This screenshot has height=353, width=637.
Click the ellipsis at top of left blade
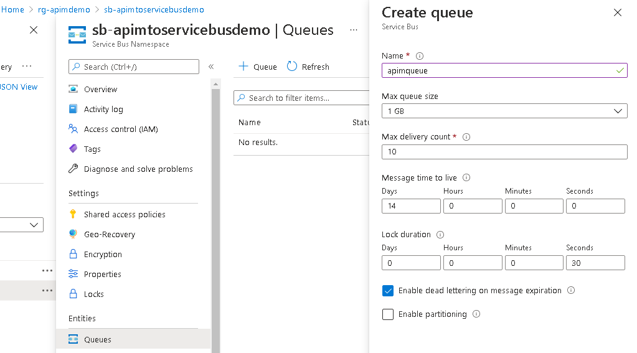pos(27,66)
